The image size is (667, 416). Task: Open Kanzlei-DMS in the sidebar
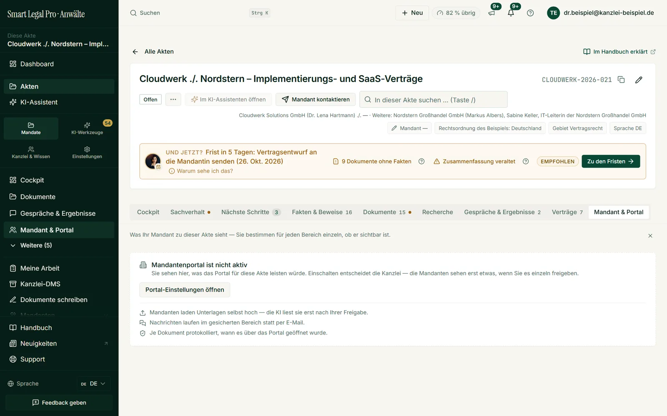click(x=59, y=284)
